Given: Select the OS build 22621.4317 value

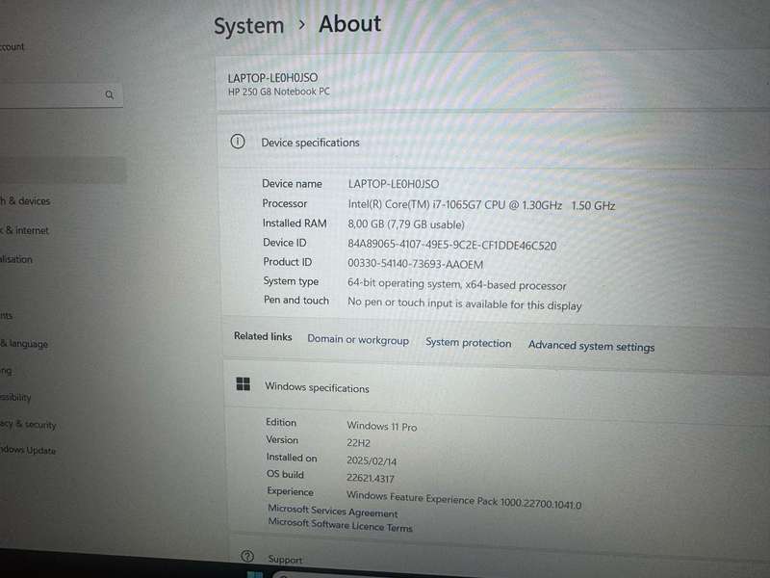Looking at the screenshot, I should click(371, 478).
